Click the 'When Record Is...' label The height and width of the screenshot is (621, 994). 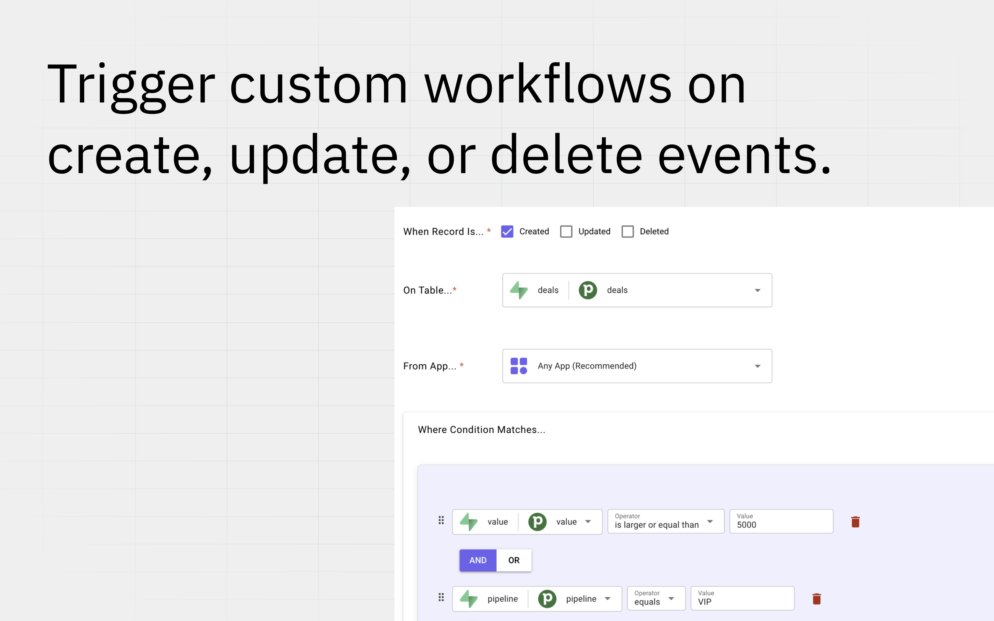(444, 232)
